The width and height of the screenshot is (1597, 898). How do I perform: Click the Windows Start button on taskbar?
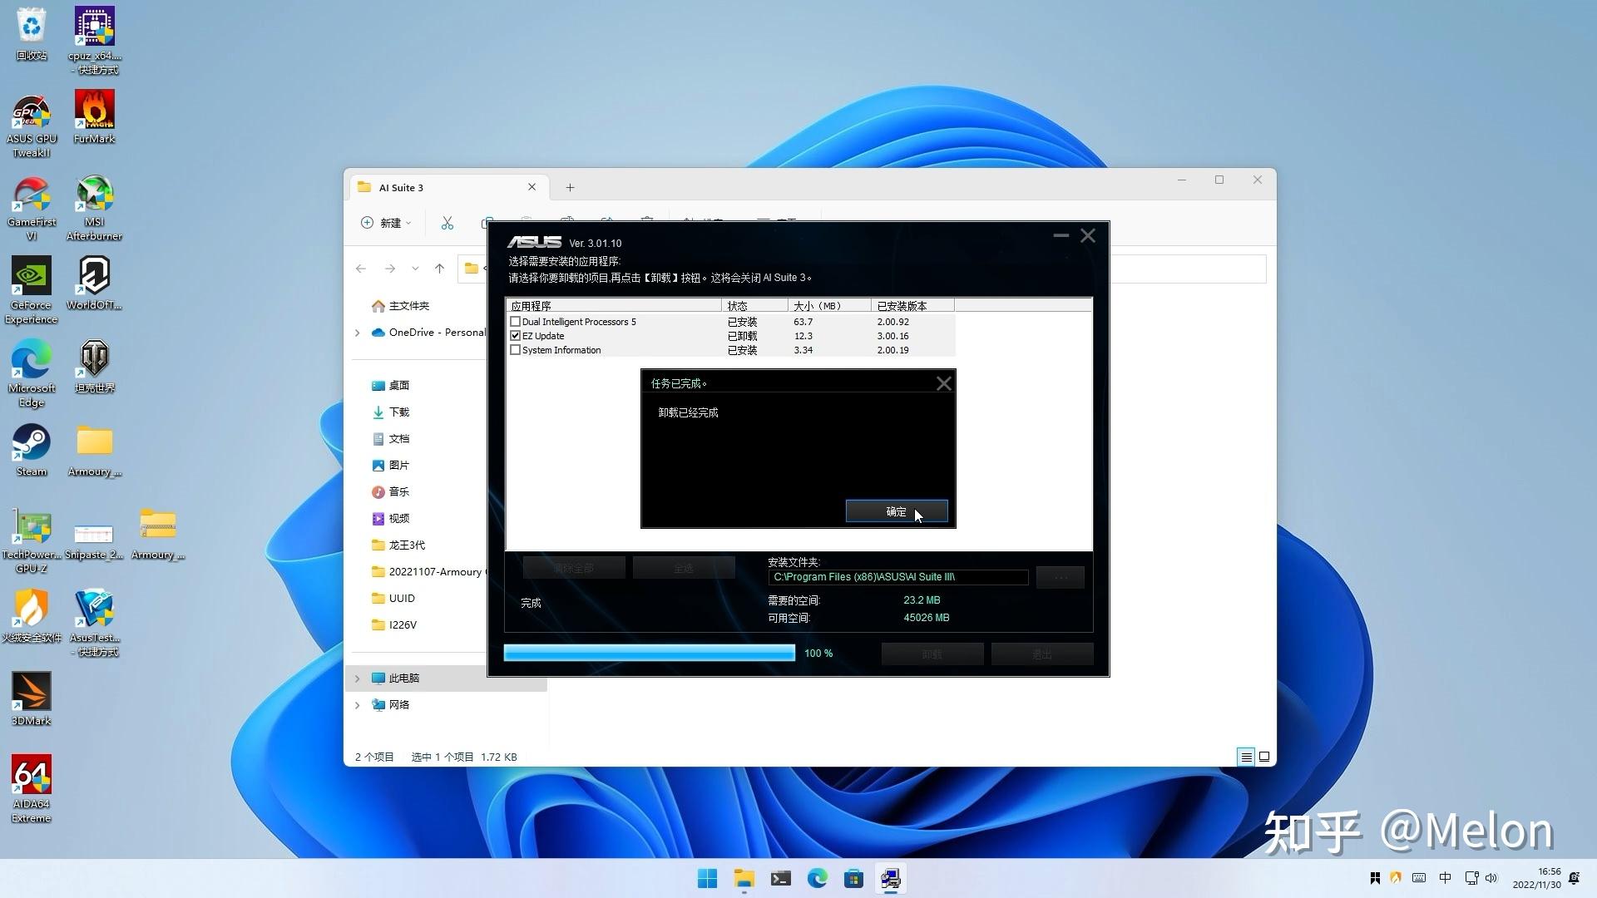point(707,879)
